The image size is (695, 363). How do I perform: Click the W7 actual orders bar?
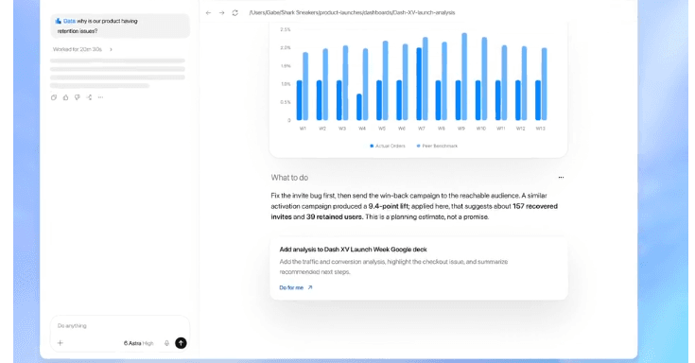pyautogui.click(x=419, y=84)
